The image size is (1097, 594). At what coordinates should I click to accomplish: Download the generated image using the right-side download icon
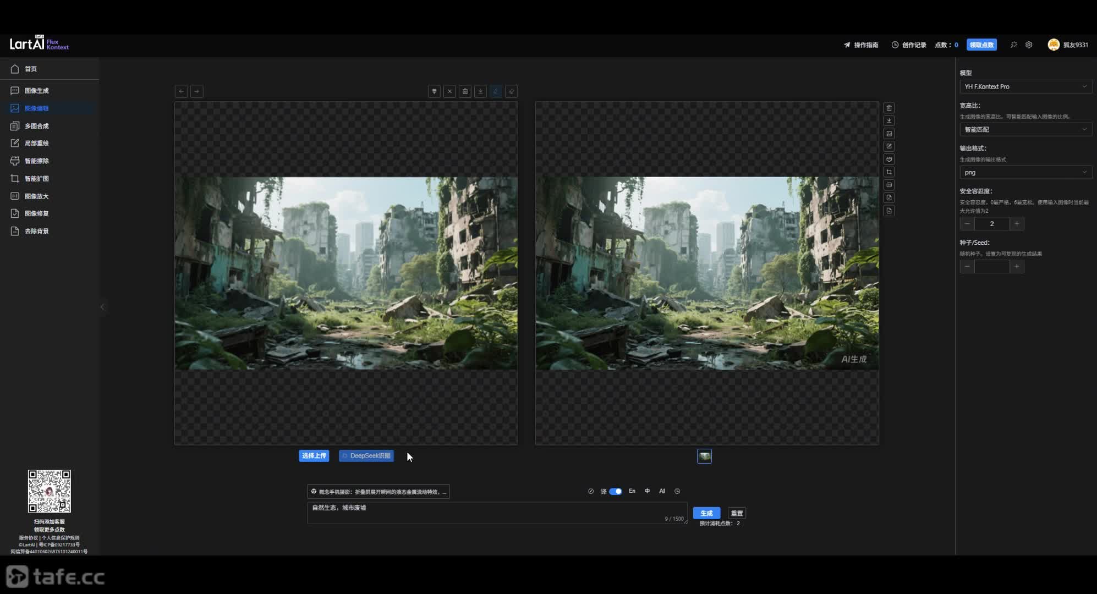[x=889, y=120]
